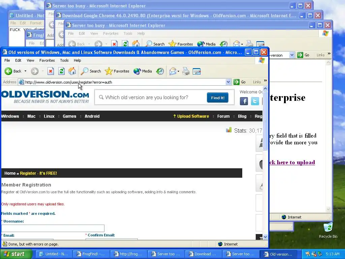Click the Start button
The image size is (345, 259).
click(x=15, y=254)
